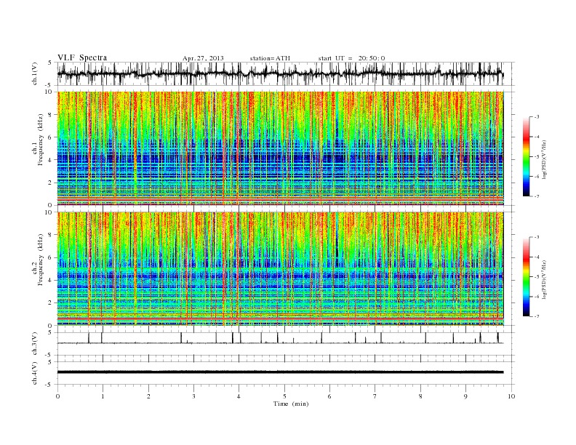The image size is (576, 445).
Task: Click the ch.2 spectrogram color bar
Action: pos(527,277)
